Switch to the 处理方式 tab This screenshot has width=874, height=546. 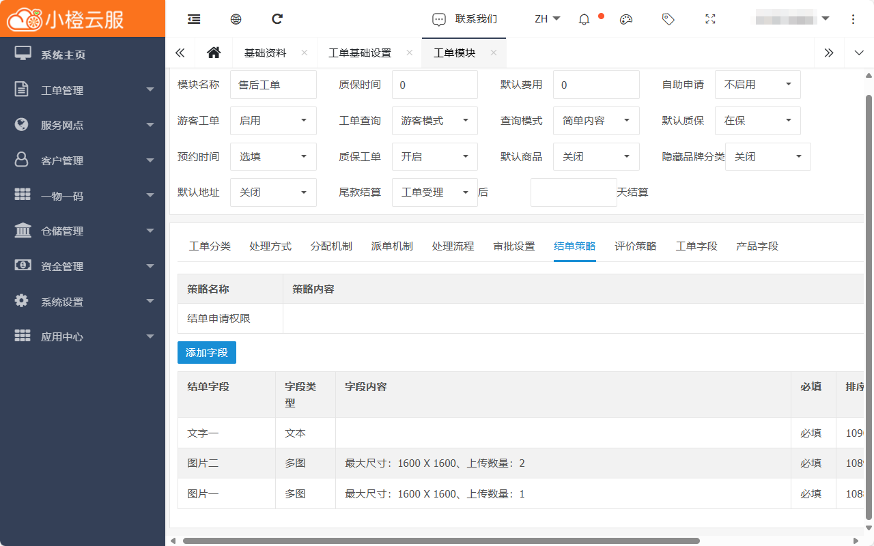(x=270, y=246)
